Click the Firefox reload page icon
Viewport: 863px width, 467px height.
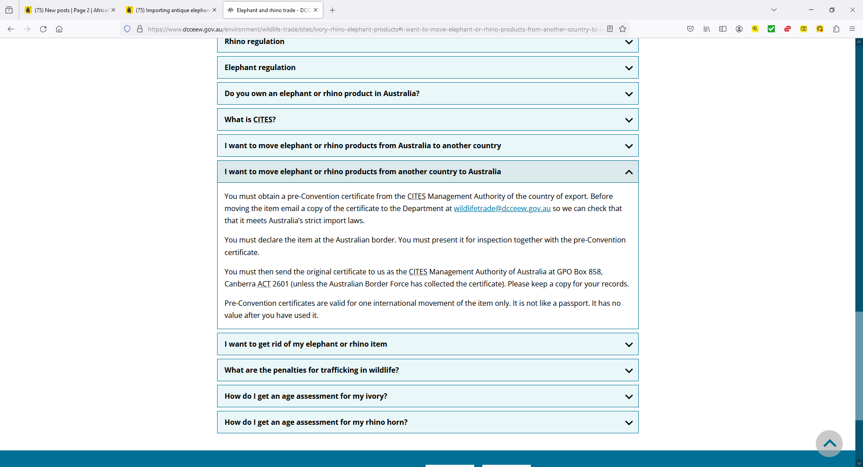coord(43,29)
